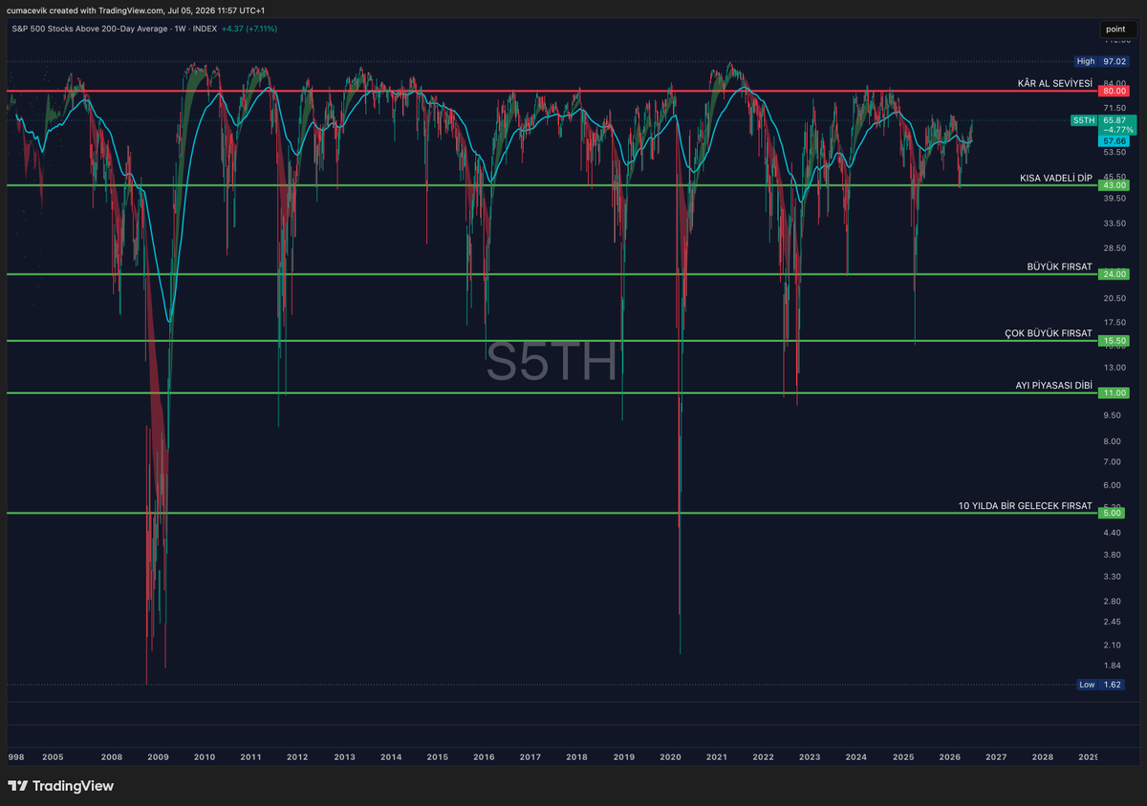Image resolution: width=1147 pixels, height=806 pixels.
Task: Click the red 80.00 price tag
Action: pos(1114,91)
